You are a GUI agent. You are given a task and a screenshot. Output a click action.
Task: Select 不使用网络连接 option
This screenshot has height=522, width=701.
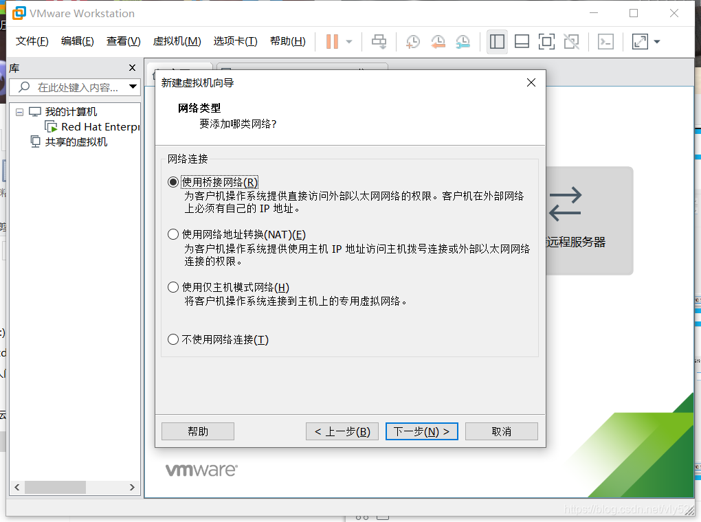pos(173,339)
